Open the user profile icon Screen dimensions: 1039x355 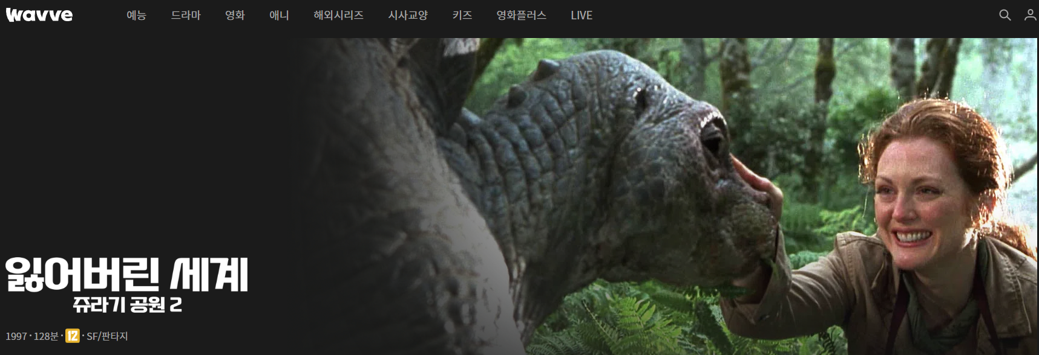click(x=1030, y=15)
